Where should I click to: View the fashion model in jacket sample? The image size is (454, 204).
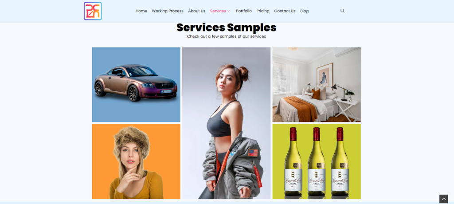pos(226,123)
